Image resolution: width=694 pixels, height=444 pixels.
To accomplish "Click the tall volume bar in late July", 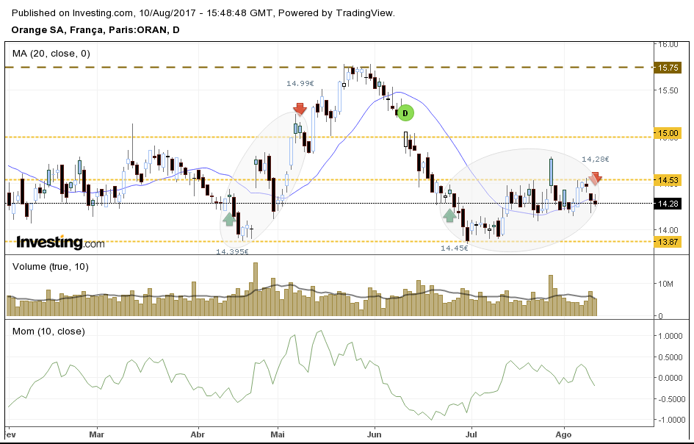I will click(x=551, y=296).
